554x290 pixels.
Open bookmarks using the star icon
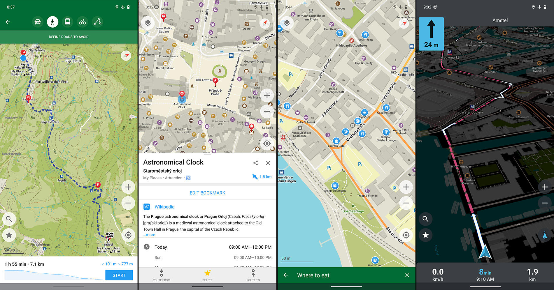[9, 235]
